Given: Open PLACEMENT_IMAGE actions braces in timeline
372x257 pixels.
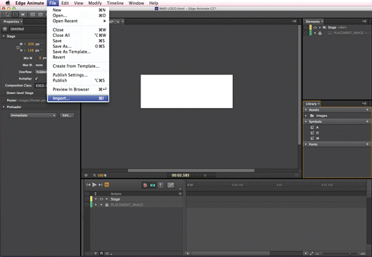Looking at the screenshot, I should 87,205.
